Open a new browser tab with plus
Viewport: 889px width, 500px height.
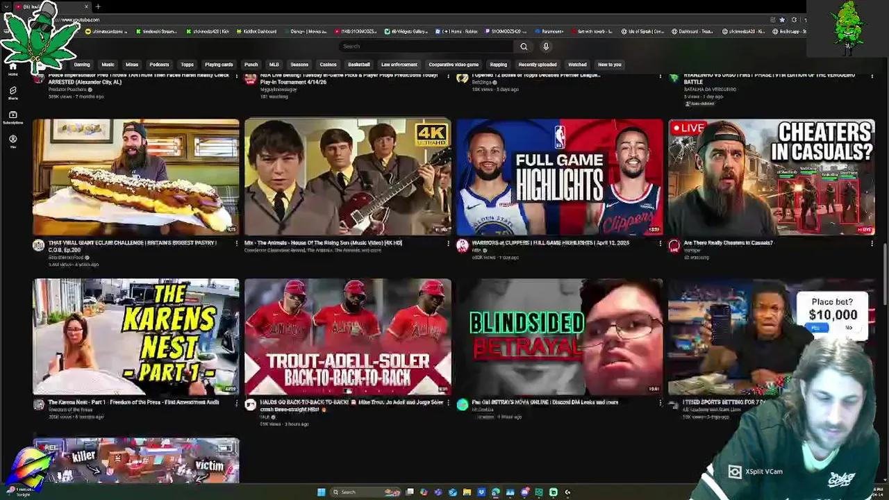click(98, 6)
